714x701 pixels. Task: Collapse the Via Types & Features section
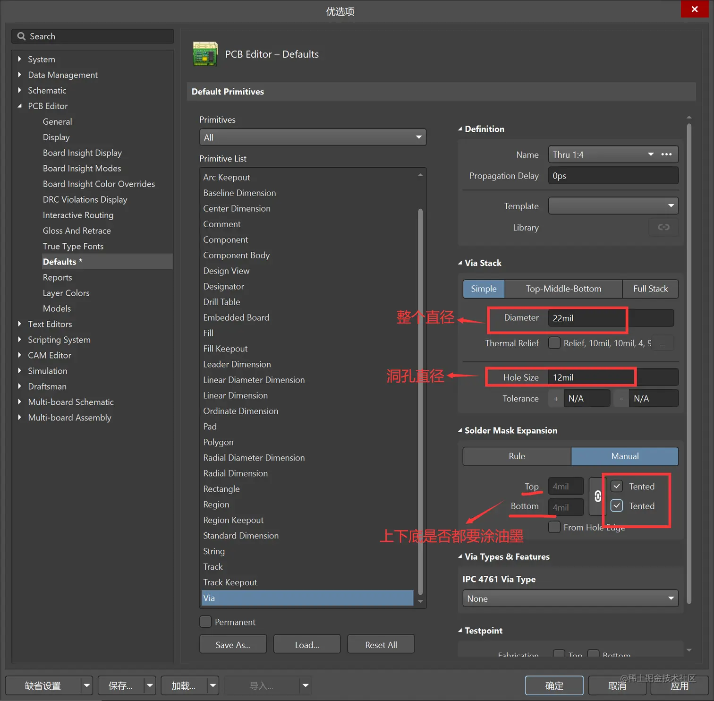pos(460,556)
